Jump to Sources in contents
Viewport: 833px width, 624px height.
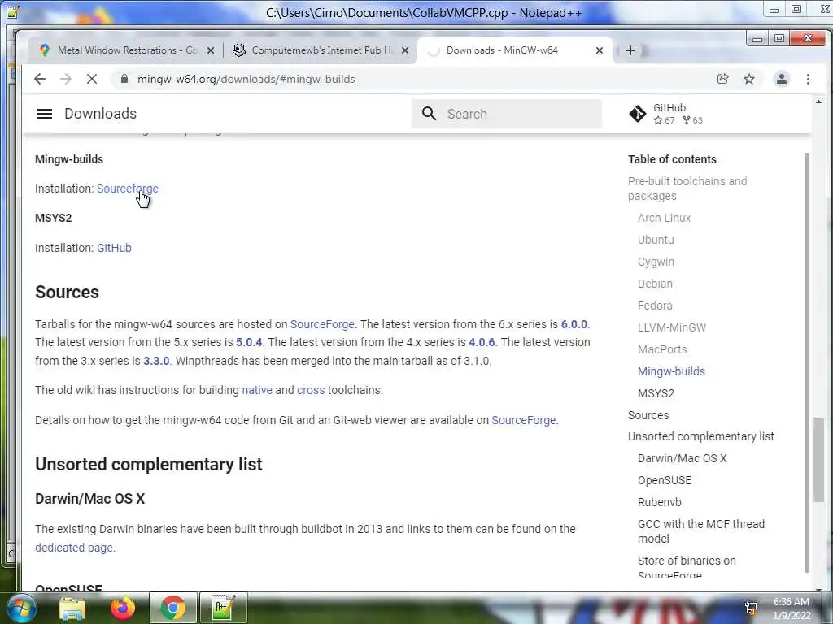[648, 415]
